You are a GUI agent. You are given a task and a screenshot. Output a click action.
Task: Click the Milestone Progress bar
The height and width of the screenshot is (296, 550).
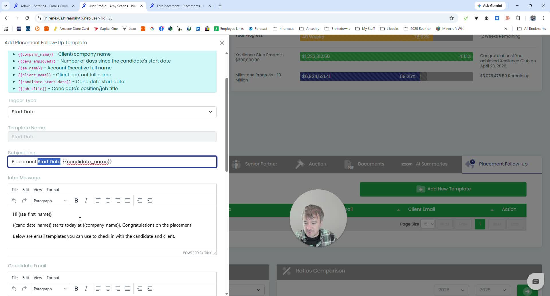pos(386,77)
